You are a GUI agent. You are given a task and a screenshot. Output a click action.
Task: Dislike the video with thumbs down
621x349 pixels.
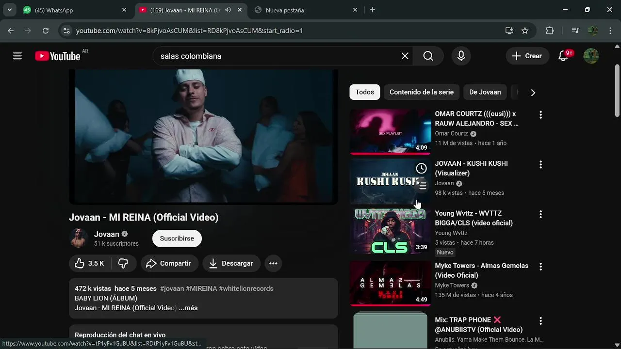click(124, 263)
